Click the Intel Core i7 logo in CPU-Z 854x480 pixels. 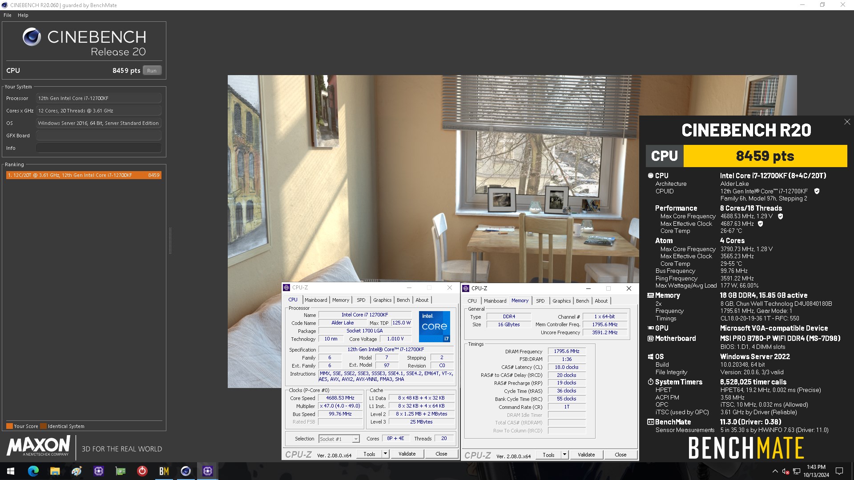pyautogui.click(x=435, y=326)
